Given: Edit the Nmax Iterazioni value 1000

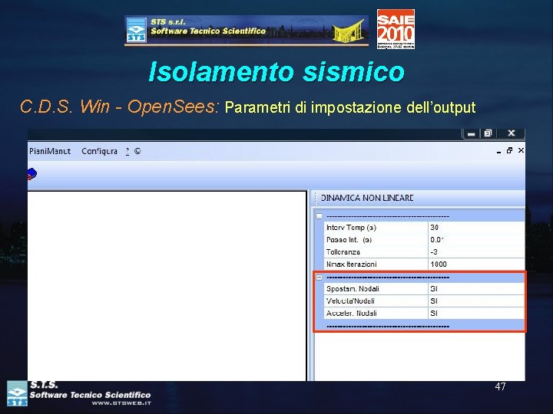Looking at the screenshot, I should click(x=476, y=264).
